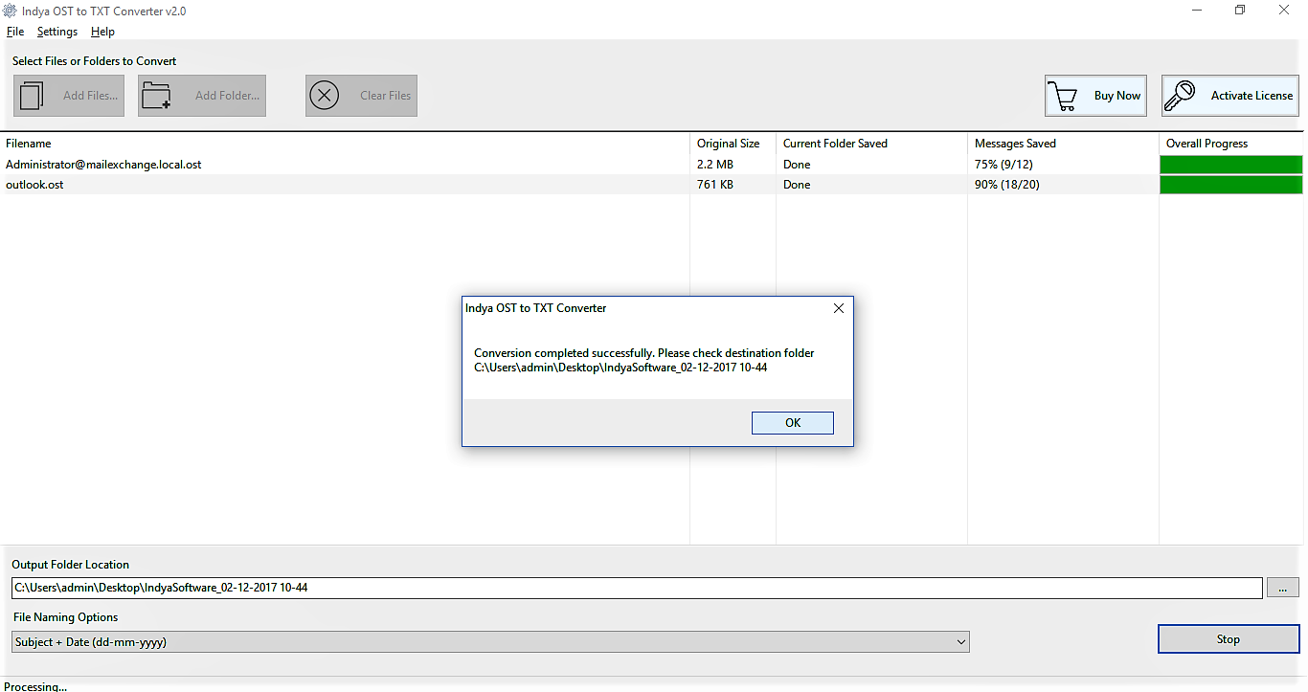Image resolution: width=1308 pixels, height=692 pixels.
Task: Sort by the Filename column header
Action: coord(29,144)
